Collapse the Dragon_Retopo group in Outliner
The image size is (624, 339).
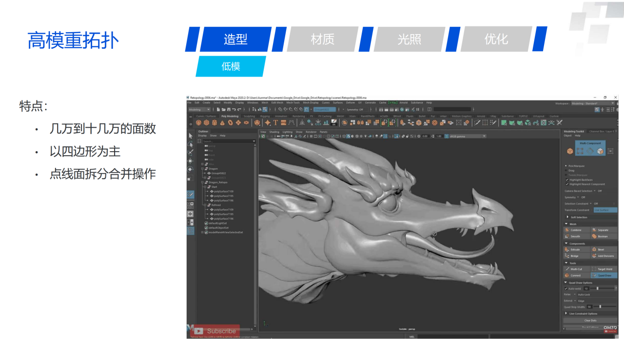click(203, 182)
